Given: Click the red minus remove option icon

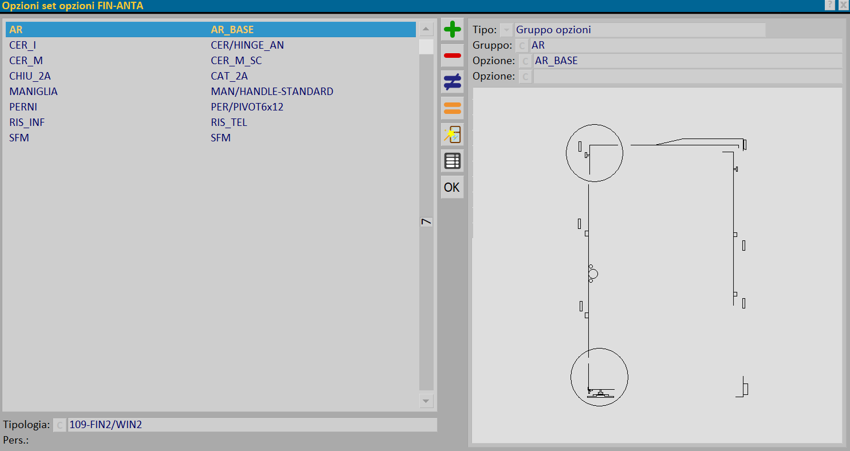Looking at the screenshot, I should click(x=452, y=56).
